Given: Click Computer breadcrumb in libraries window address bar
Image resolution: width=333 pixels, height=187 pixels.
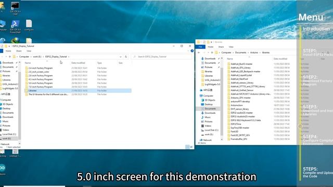Looking at the screenshot, I should pyautogui.click(x=226, y=52).
